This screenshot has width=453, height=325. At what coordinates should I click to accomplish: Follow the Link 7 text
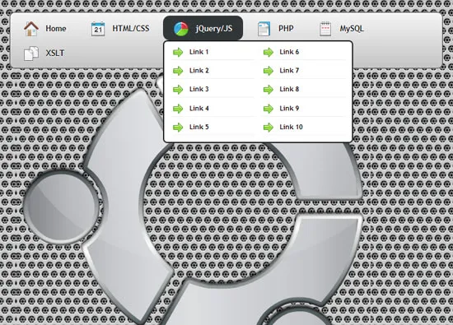289,71
